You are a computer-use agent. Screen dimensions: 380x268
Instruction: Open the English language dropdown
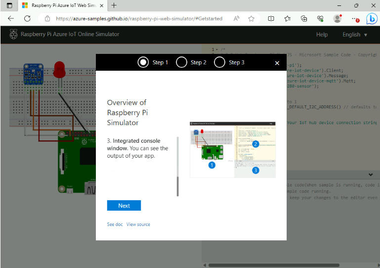(355, 35)
